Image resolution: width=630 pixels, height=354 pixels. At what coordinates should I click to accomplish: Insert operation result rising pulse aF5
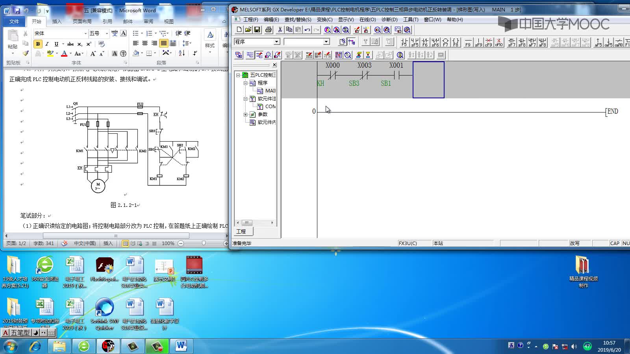[x=598, y=42]
